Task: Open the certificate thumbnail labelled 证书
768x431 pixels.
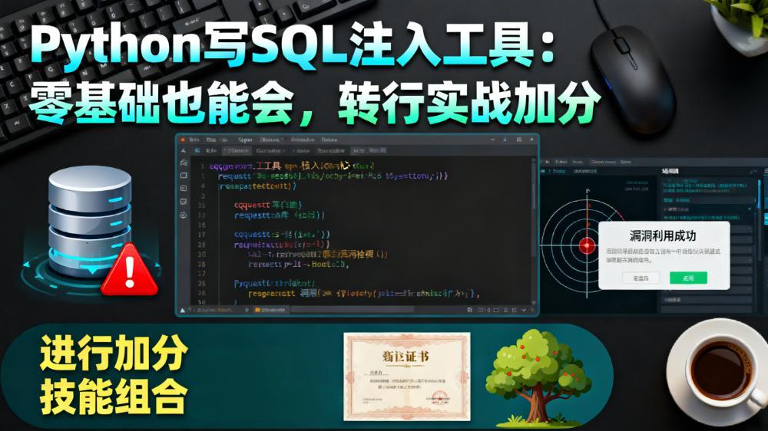Action: pyautogui.click(x=407, y=377)
